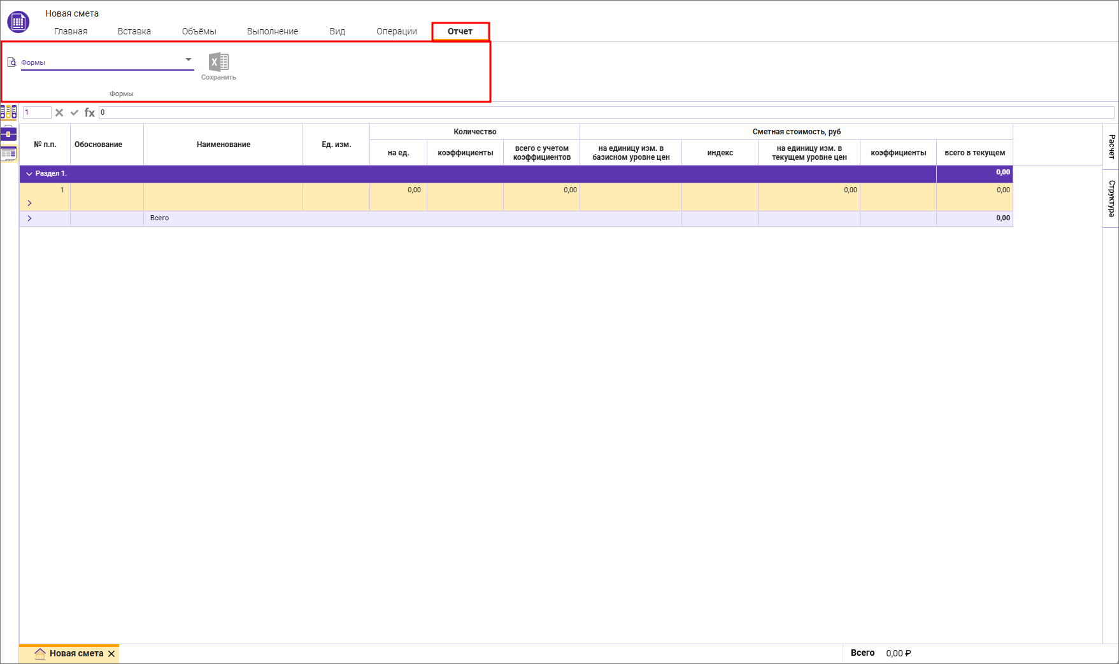Open the Расчет side panel tab
Image resolution: width=1119 pixels, height=664 pixels.
click(x=1111, y=146)
